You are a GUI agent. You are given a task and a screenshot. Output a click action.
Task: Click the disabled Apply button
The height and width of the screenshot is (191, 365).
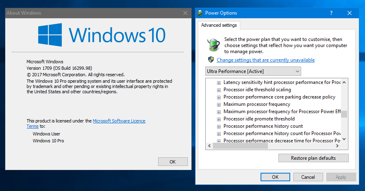[x=341, y=177]
